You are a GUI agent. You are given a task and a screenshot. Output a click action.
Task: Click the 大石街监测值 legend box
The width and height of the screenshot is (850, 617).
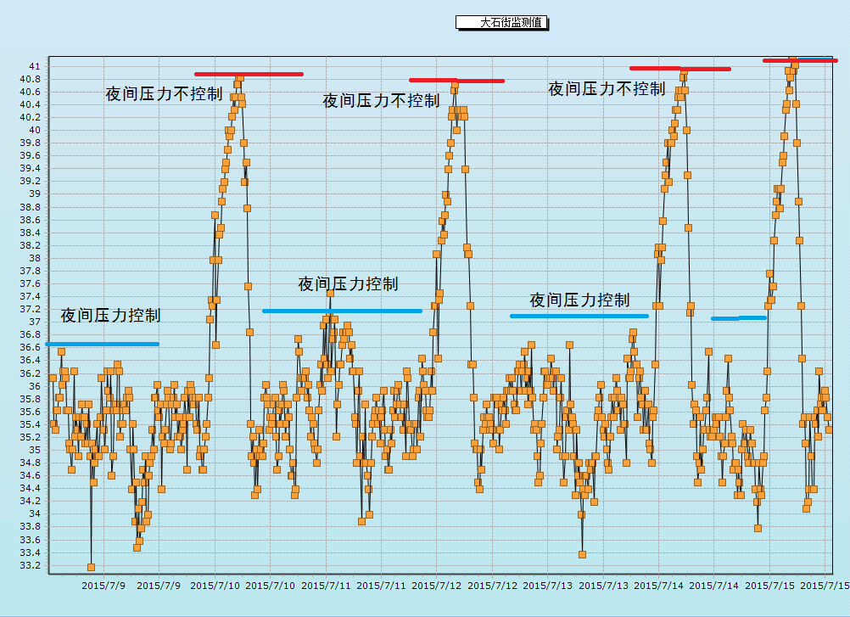[501, 23]
